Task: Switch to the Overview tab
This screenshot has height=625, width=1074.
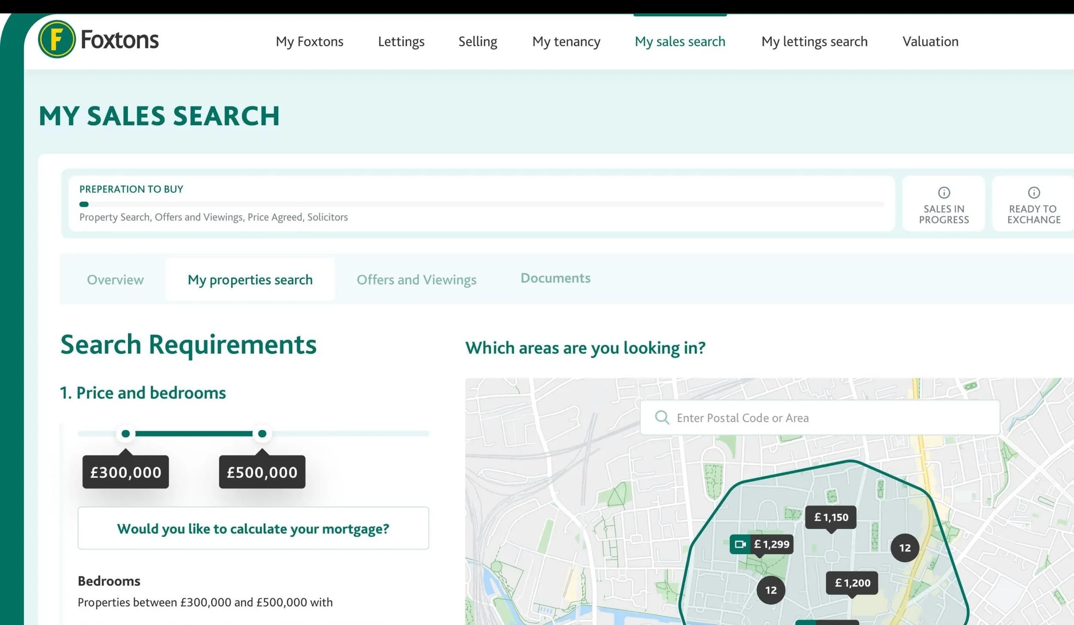Action: tap(115, 280)
